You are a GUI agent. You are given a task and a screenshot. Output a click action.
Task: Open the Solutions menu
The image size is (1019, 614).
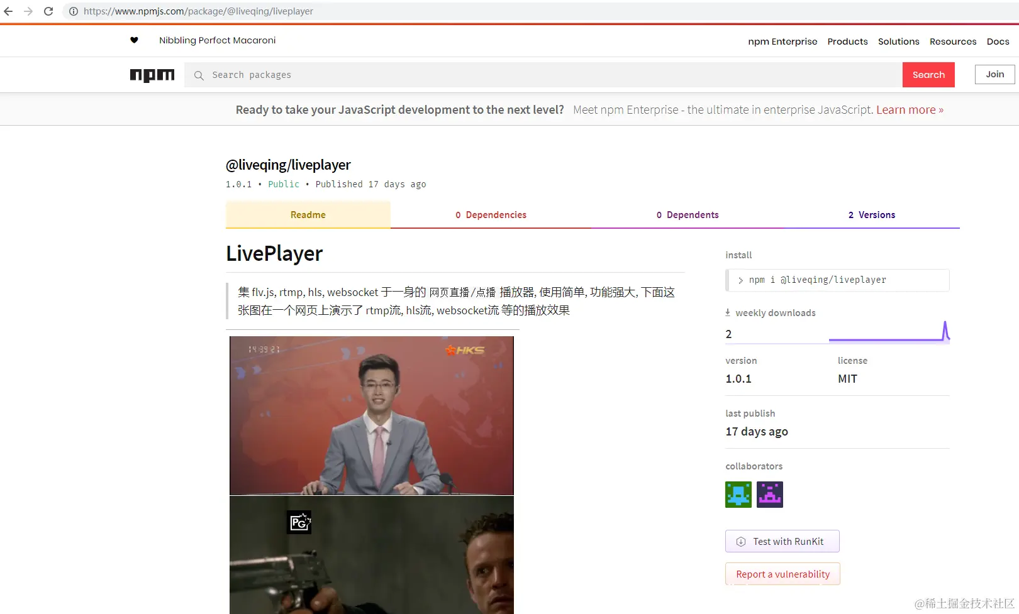(898, 41)
